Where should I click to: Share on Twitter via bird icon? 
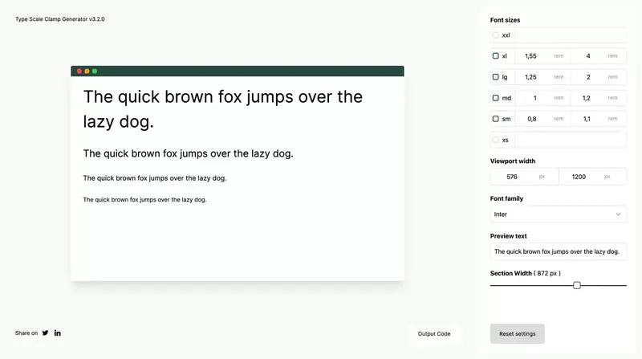coord(45,332)
